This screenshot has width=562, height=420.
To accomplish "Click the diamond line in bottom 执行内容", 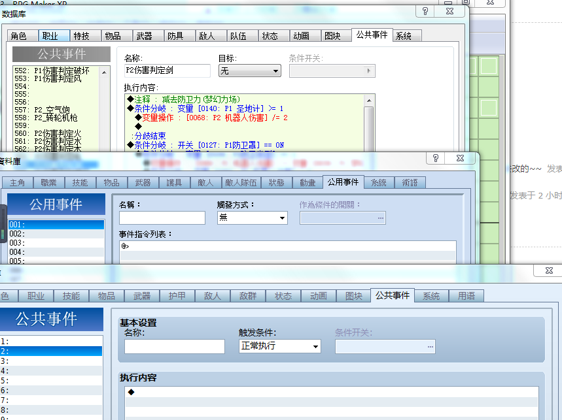I will click(x=332, y=392).
